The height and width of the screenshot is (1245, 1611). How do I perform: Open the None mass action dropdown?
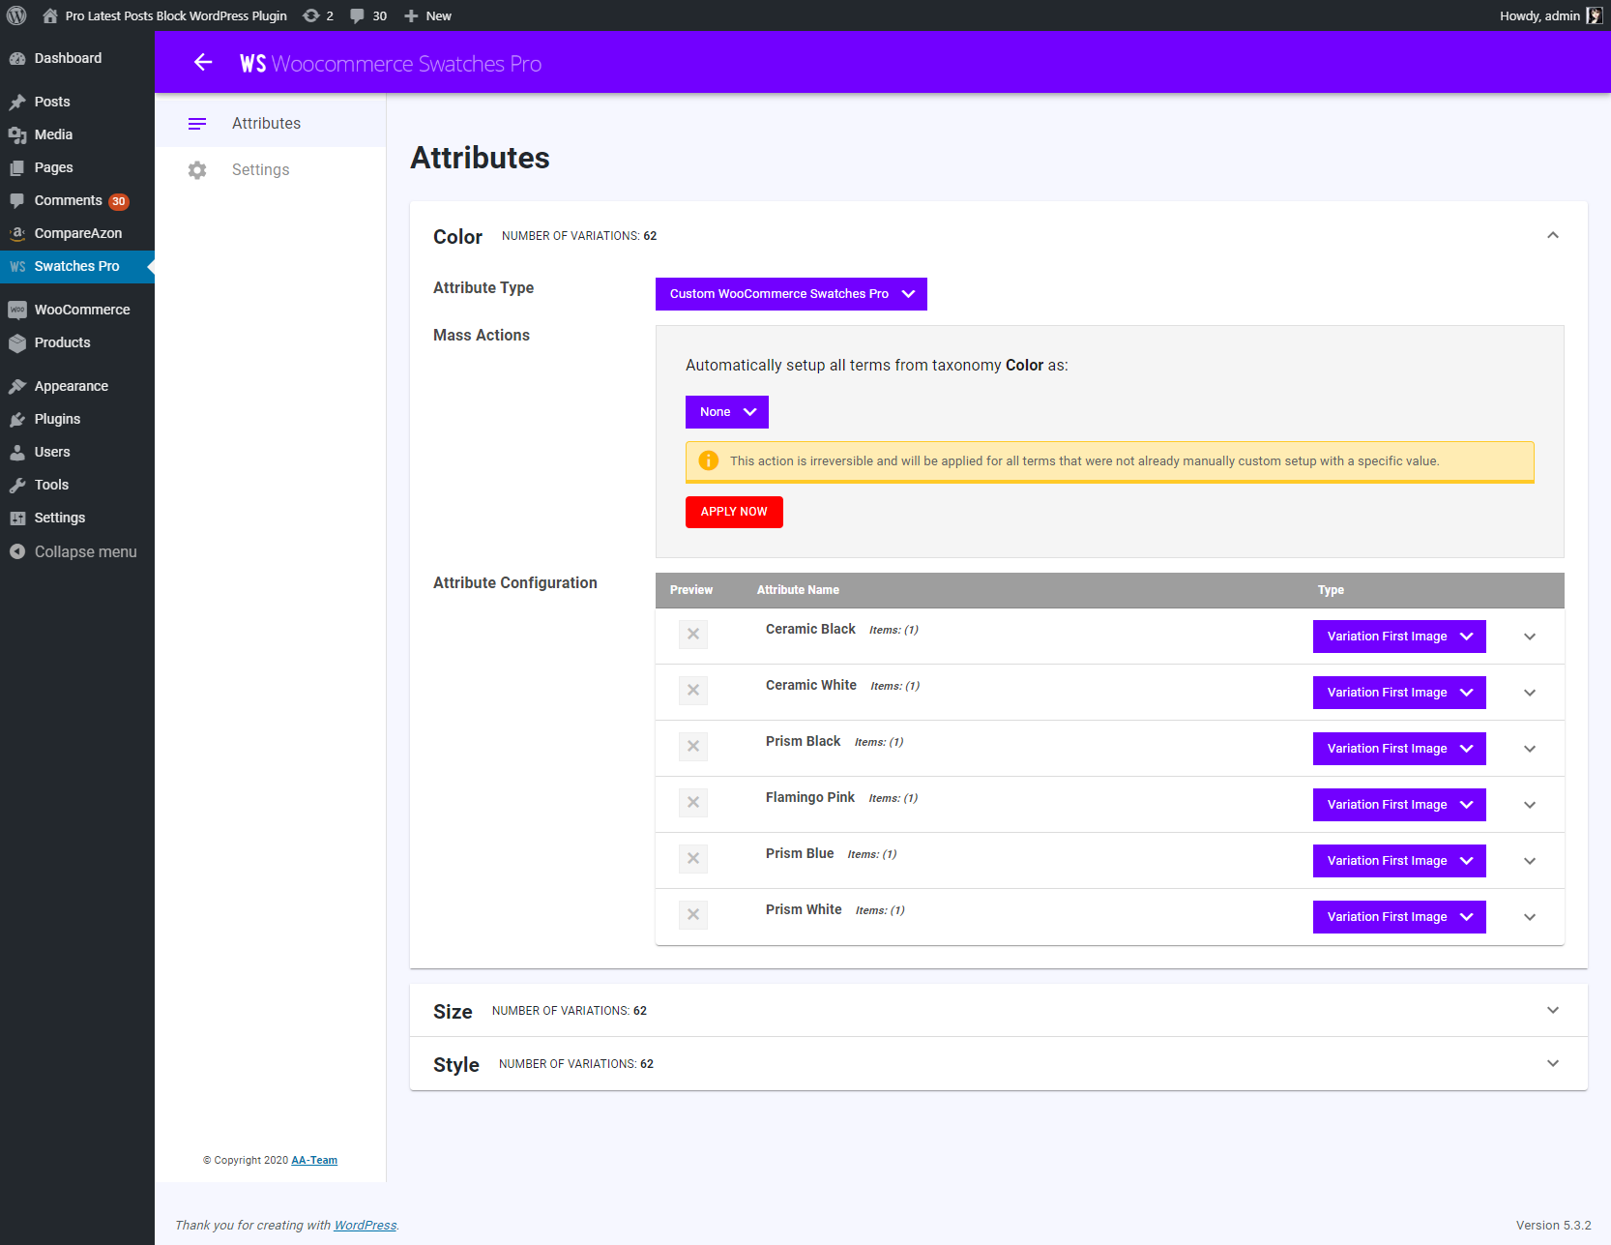coord(727,412)
